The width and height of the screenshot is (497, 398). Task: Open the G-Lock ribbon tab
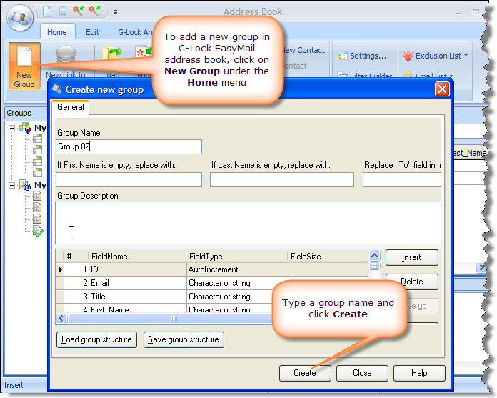coord(135,32)
